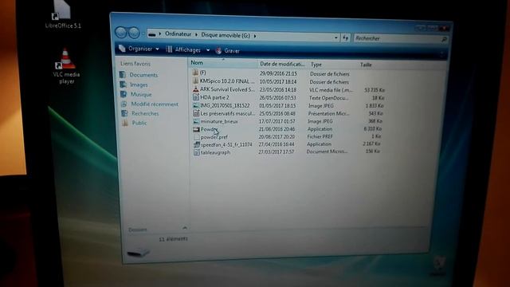Open the LibreOffice 5.1 desktop shortcut
The height and width of the screenshot is (287, 510).
[x=63, y=14]
